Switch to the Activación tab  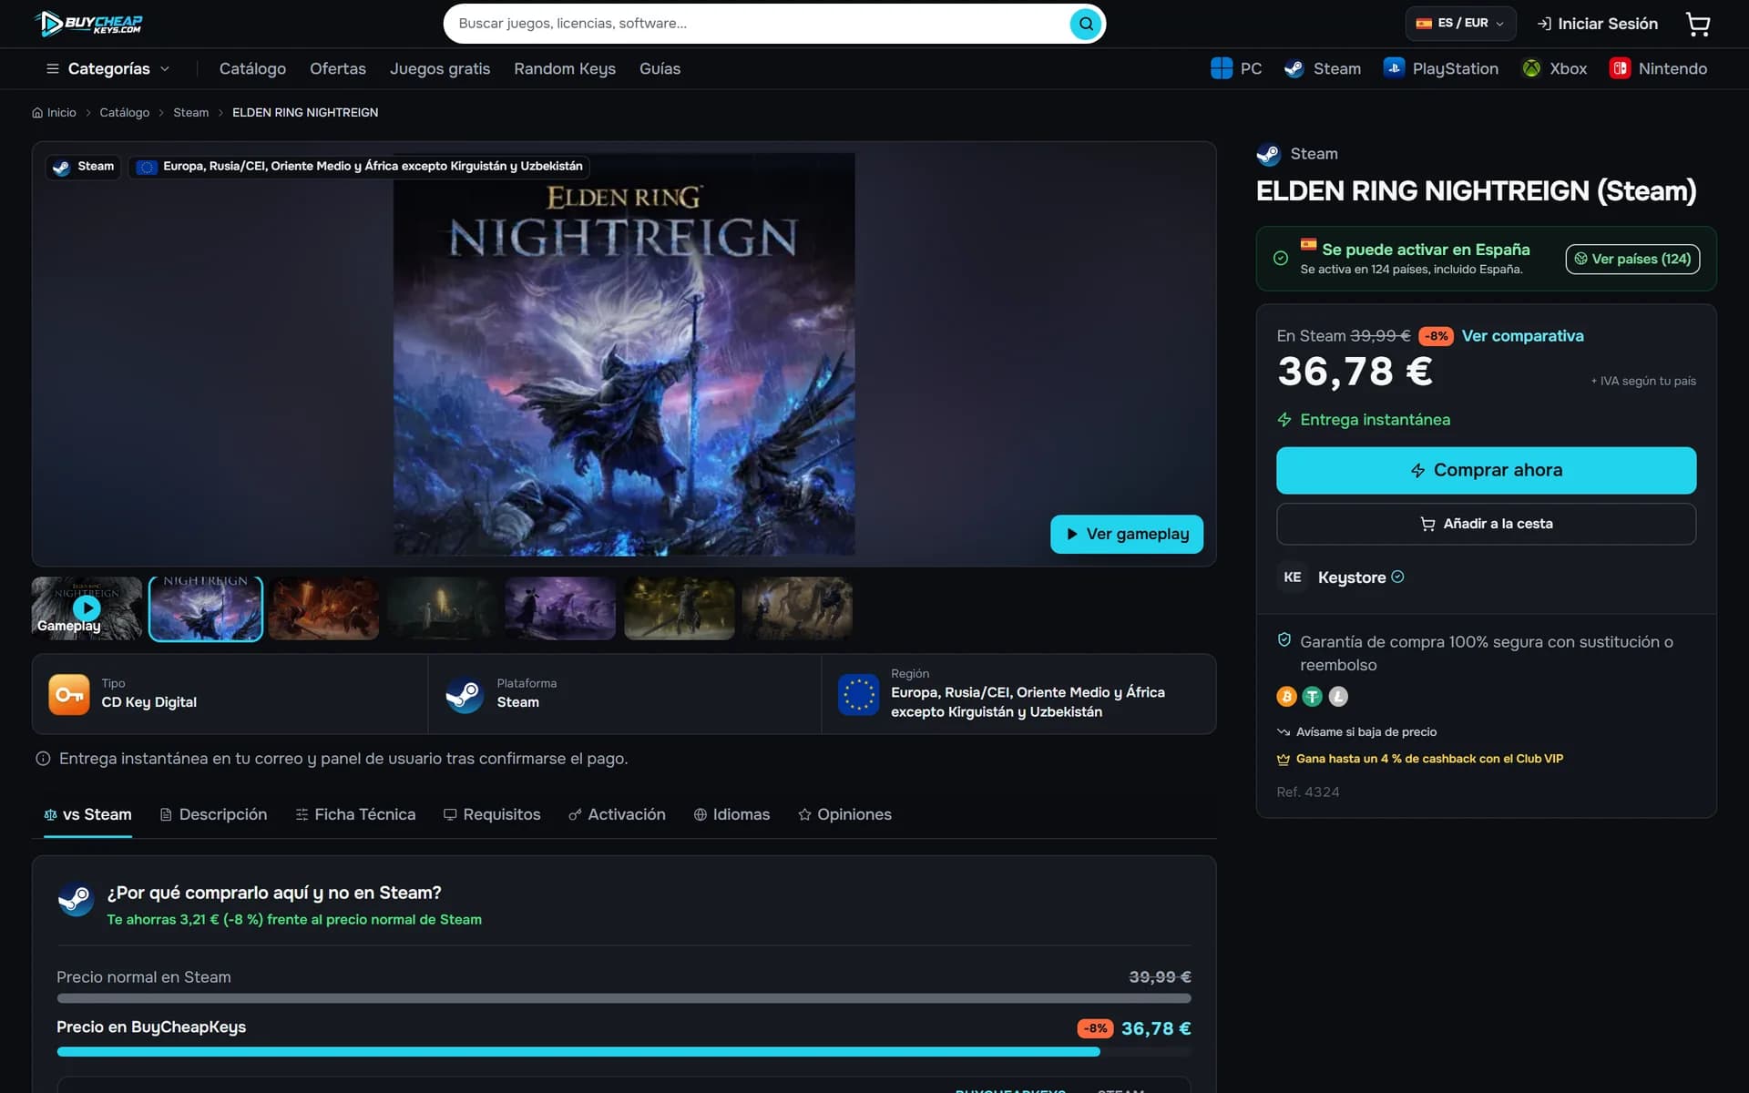tap(617, 814)
